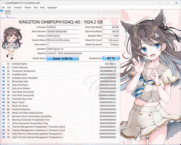This screenshot has height=145, width=181.
Task: Click the status orb for Controller Busy Time
Action: (4, 99)
